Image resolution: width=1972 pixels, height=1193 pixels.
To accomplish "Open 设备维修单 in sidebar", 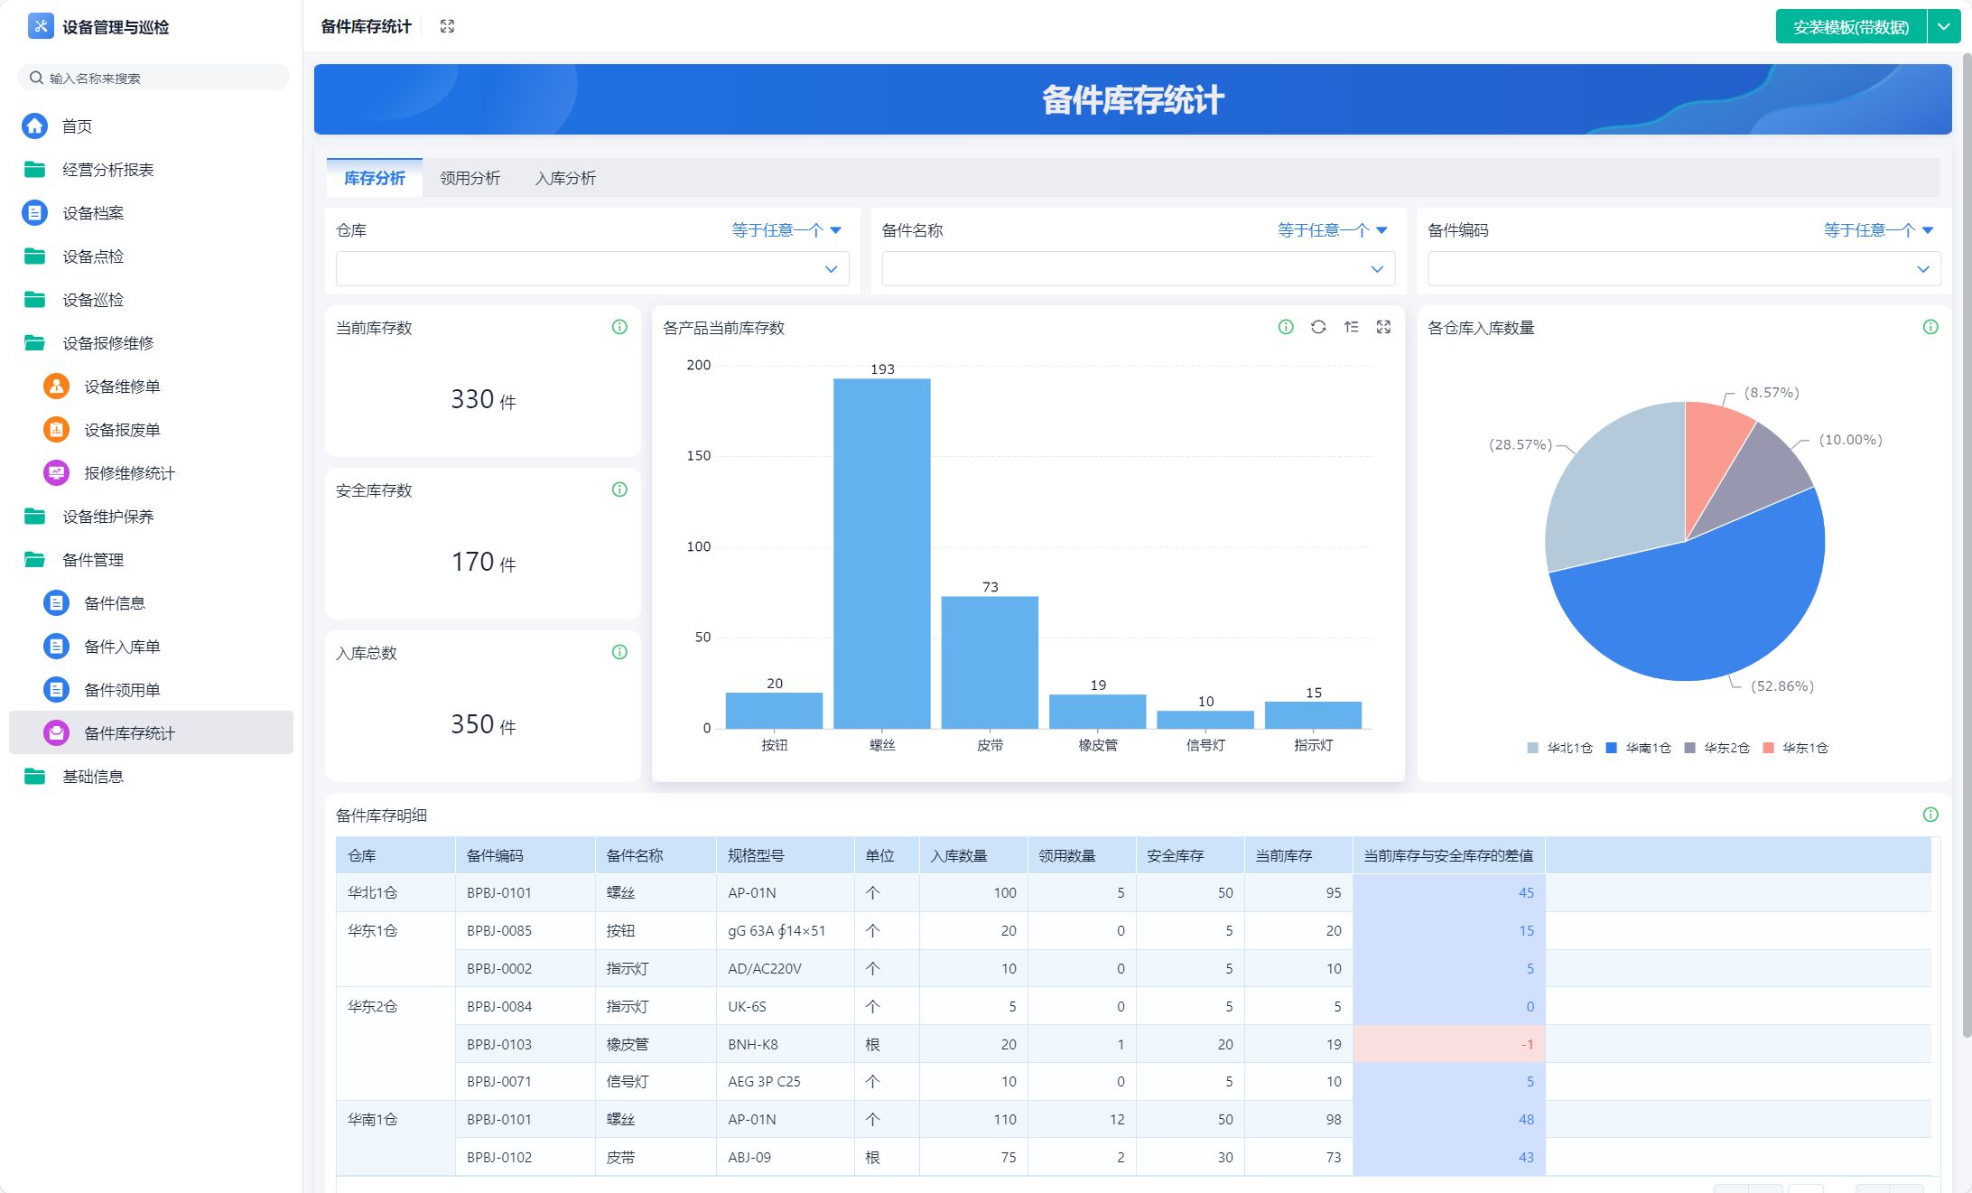I will coord(122,387).
